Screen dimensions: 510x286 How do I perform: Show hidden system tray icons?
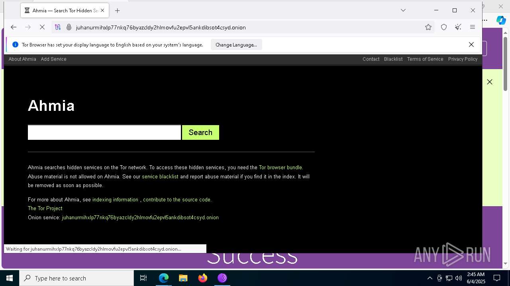(430, 278)
